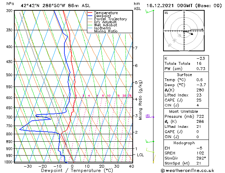This screenshot has height=173, width=225.
Task: Click the surface Lifted Index value '23'
Action: [199, 95]
